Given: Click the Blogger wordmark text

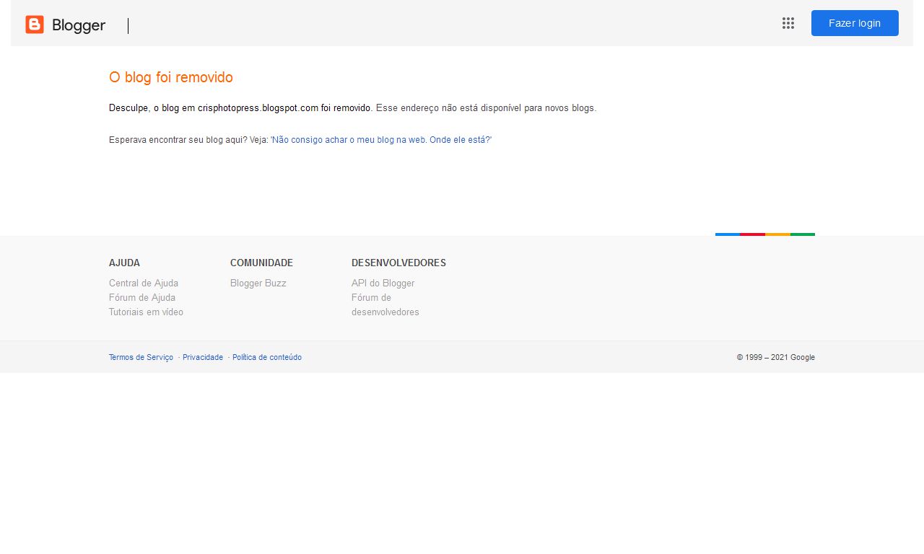Looking at the screenshot, I should coord(79,25).
